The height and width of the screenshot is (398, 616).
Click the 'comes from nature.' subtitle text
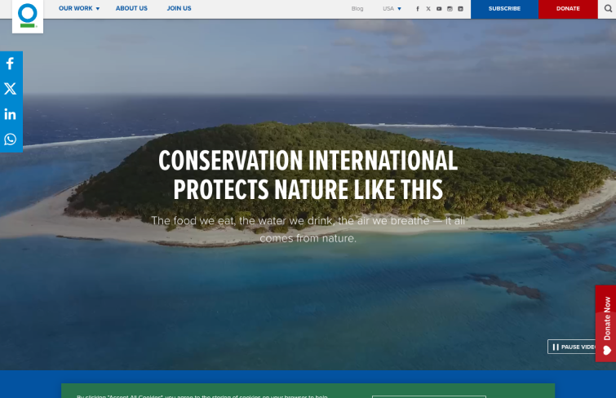(308, 238)
